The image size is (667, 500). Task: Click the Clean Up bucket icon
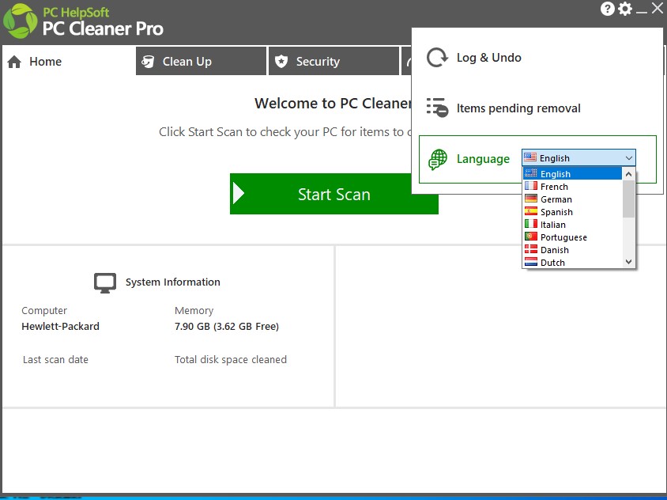tap(148, 62)
